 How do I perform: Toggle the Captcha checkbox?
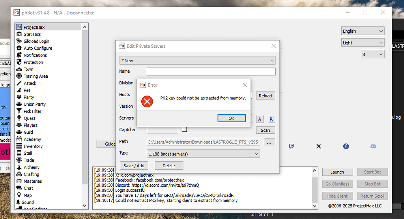pos(184,129)
